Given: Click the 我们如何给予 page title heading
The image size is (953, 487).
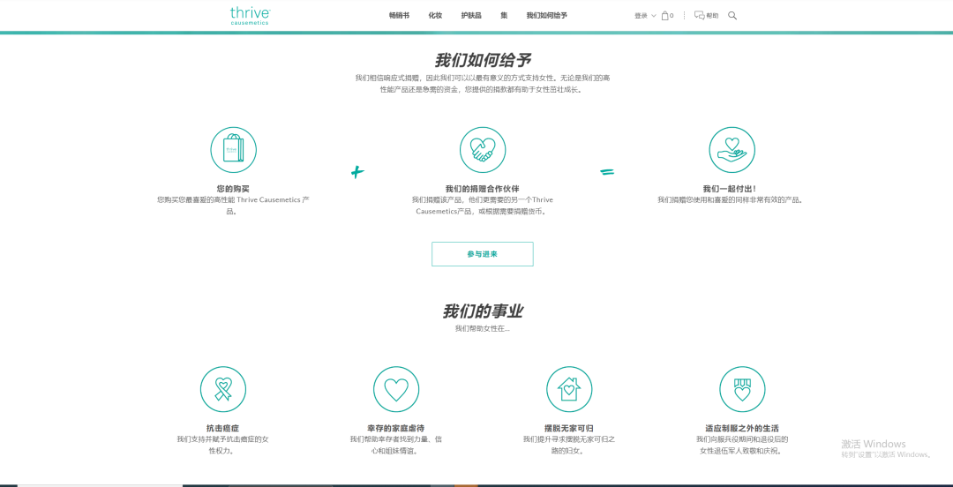Looking at the screenshot, I should (x=483, y=60).
